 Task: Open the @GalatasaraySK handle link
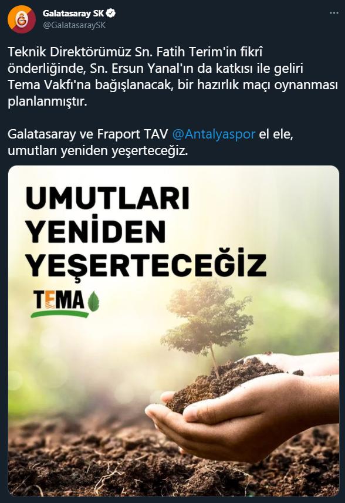pos(74,25)
